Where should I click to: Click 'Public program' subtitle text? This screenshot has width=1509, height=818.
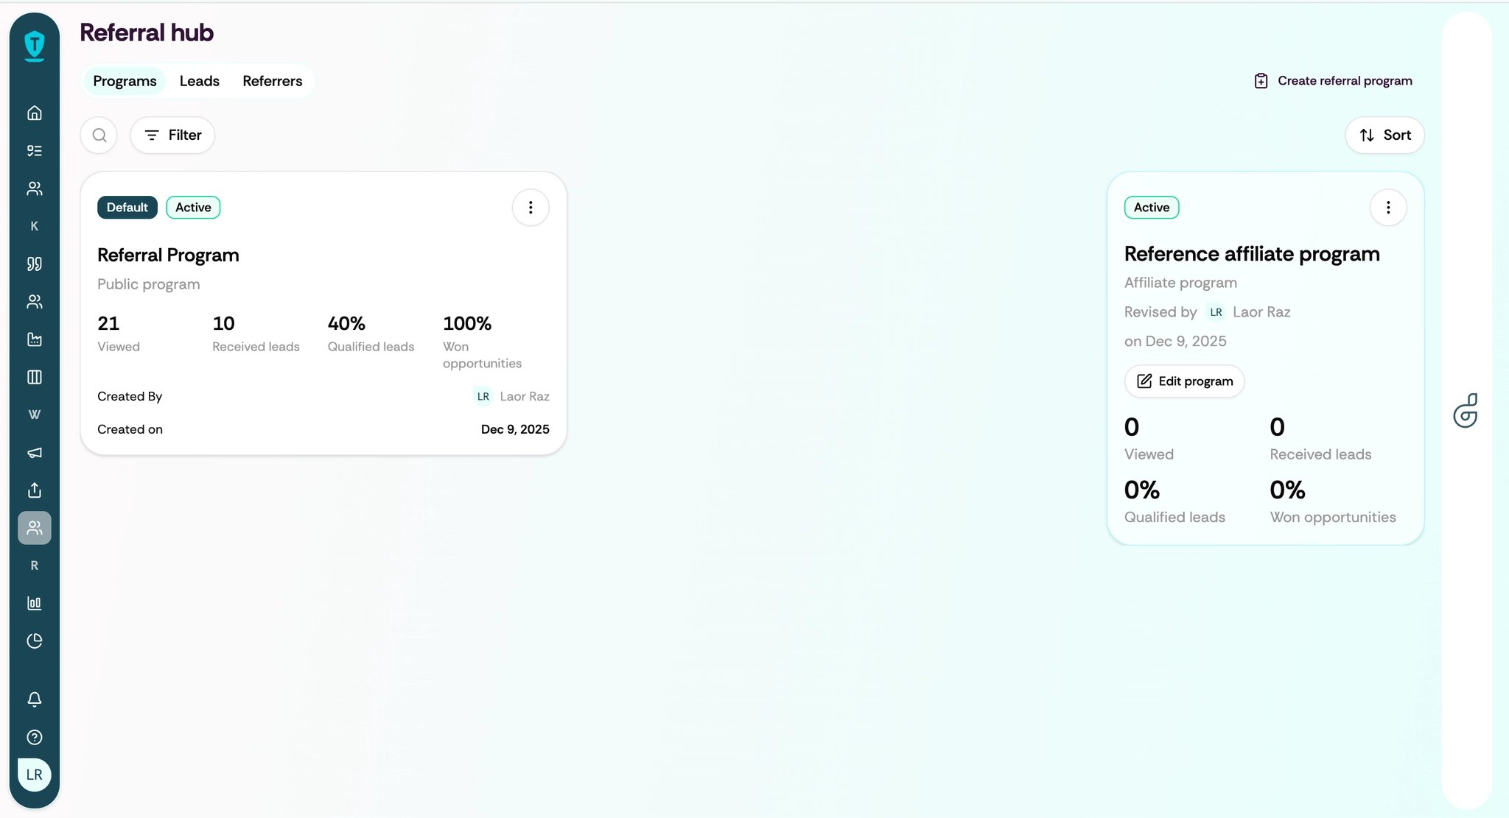click(149, 284)
